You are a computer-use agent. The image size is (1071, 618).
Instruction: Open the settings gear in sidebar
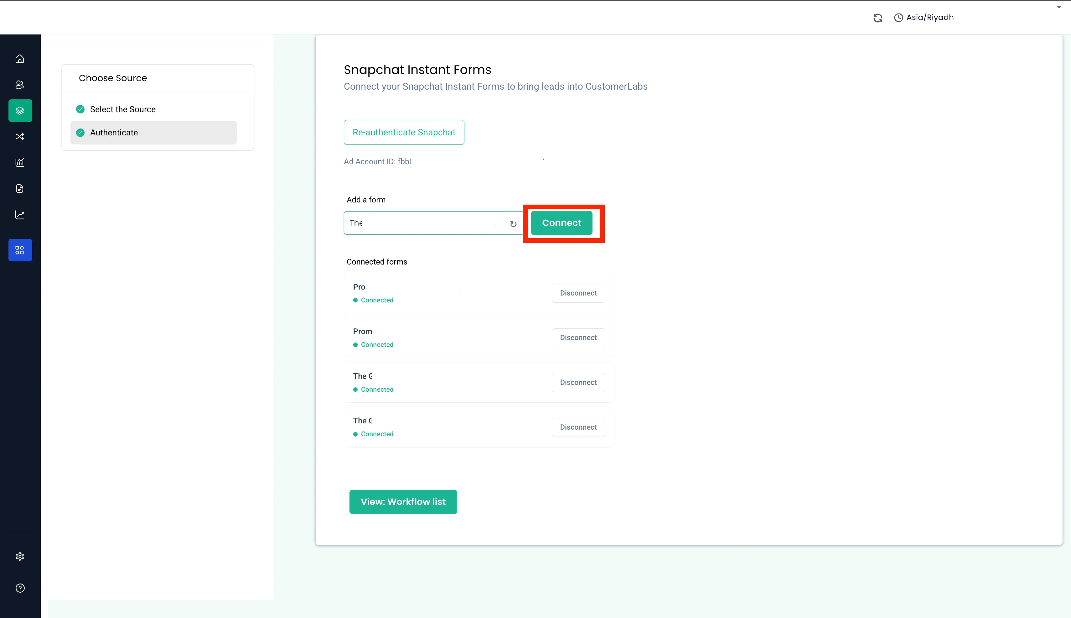[x=20, y=557]
